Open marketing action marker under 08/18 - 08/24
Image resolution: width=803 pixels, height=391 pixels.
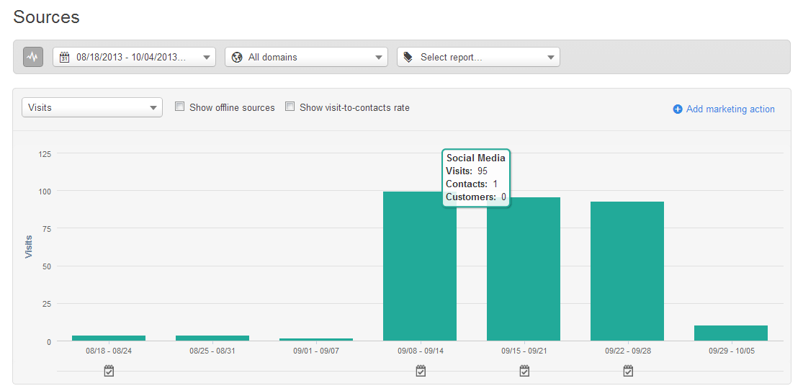109,371
